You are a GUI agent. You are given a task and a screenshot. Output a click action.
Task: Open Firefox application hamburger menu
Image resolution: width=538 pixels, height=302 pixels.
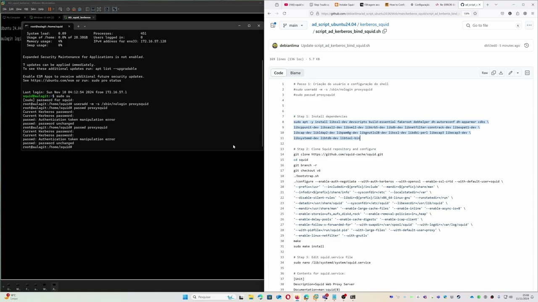(x=532, y=13)
